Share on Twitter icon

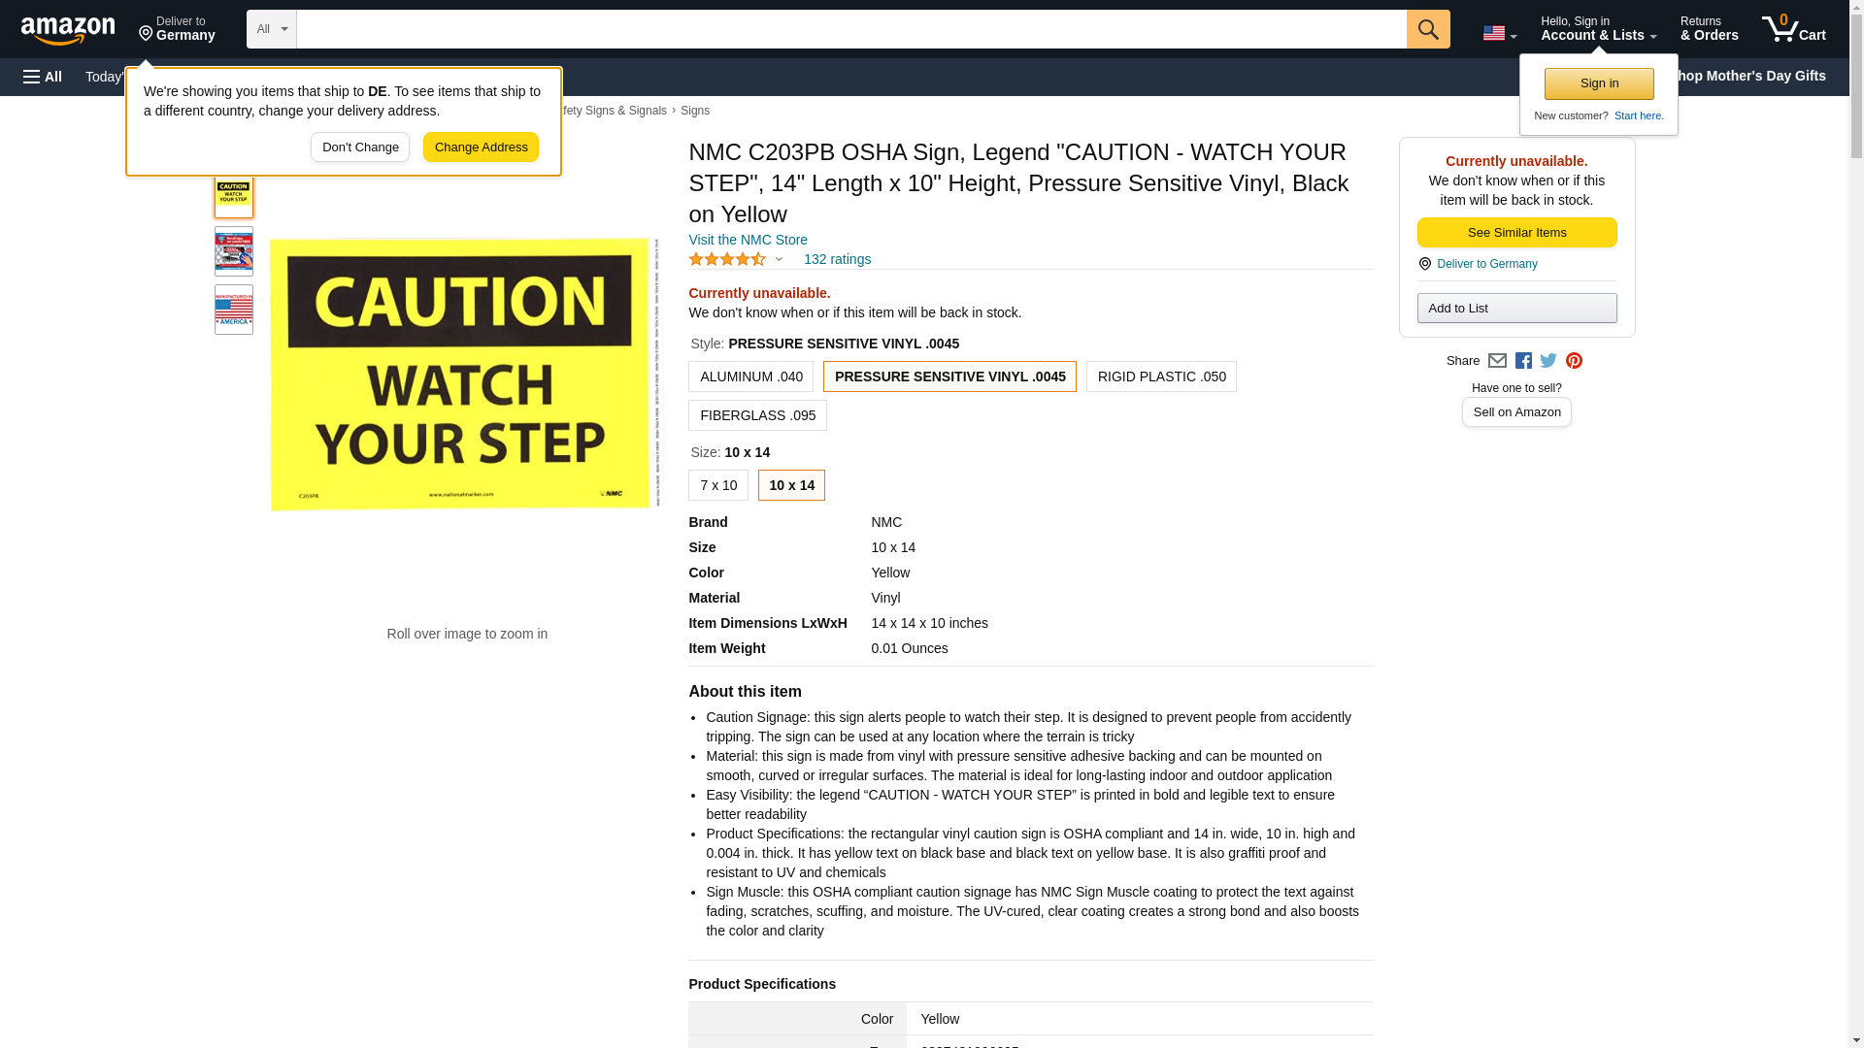(1548, 361)
